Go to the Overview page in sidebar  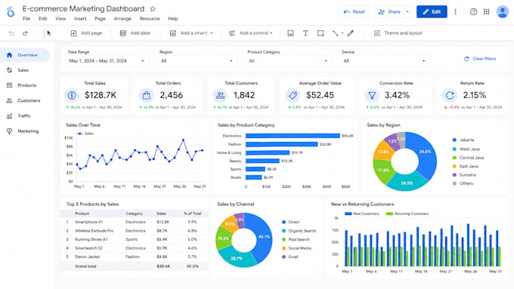point(25,55)
